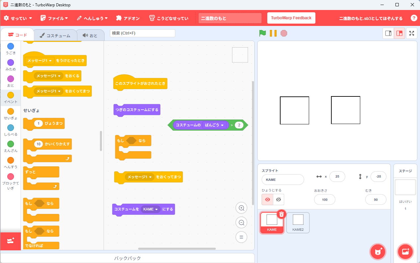Open KAME dropdown in costume set block
420x263 pixels.
(x=151, y=209)
